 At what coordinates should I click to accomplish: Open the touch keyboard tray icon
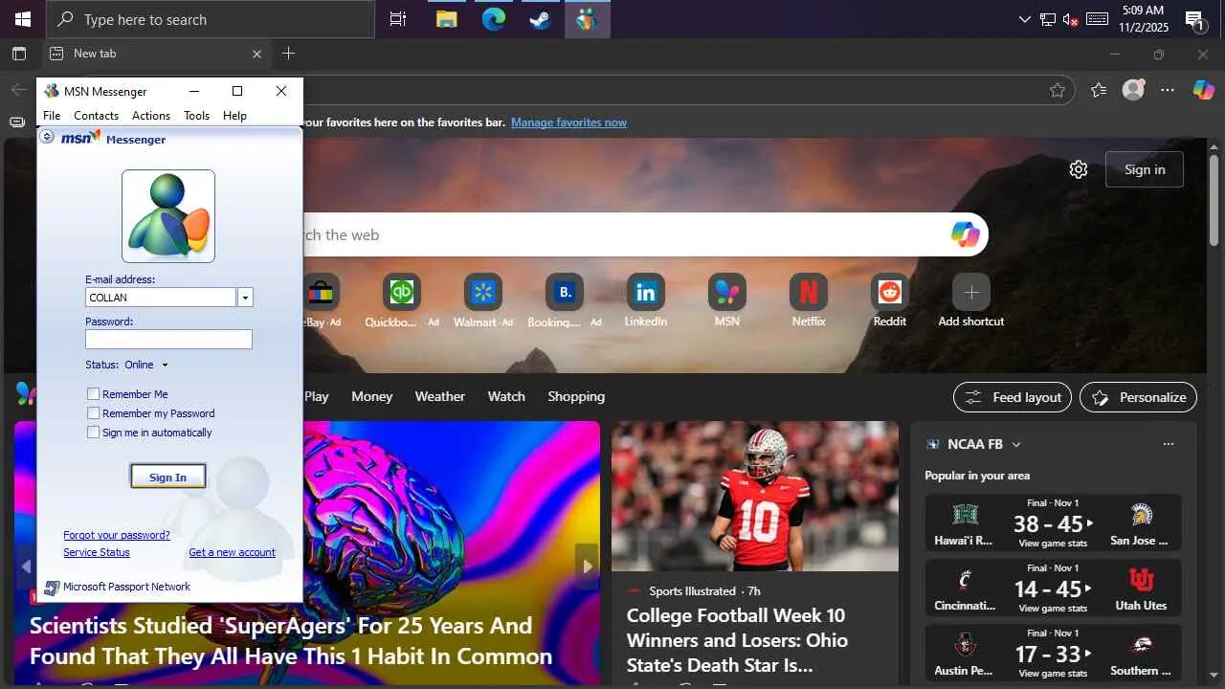tap(1097, 19)
